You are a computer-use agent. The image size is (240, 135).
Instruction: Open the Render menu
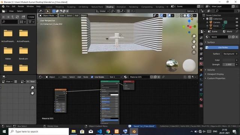[x=21, y=6]
